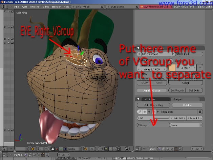Viewport: 213px width, 160px height.
Task: Toggle the F fake user button
Action: coord(173,54)
